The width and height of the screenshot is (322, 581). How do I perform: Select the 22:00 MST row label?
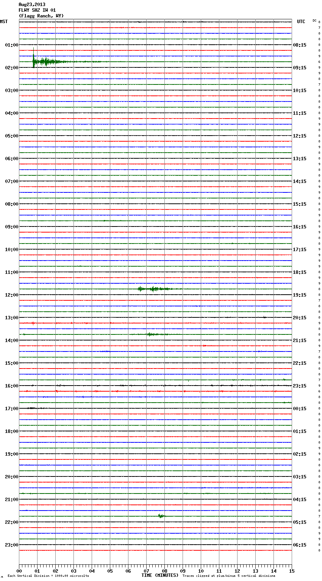click(12, 522)
